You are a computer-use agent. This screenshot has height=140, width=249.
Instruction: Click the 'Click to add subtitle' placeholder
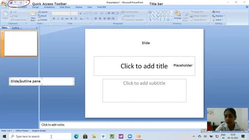pyautogui.click(x=144, y=91)
